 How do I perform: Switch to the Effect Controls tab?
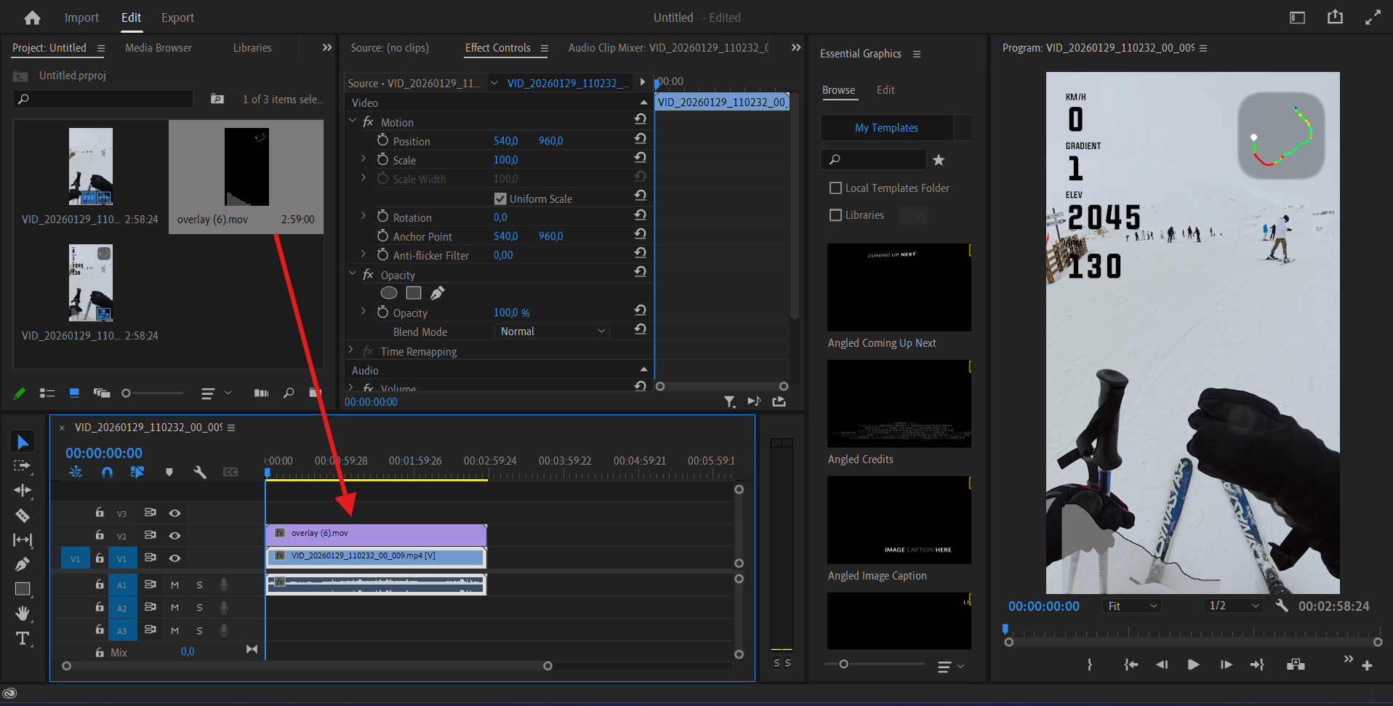497,48
